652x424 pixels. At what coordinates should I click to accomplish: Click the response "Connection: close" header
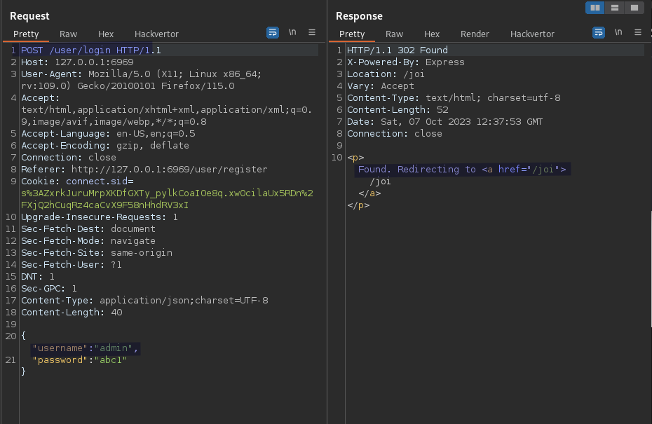tap(395, 134)
